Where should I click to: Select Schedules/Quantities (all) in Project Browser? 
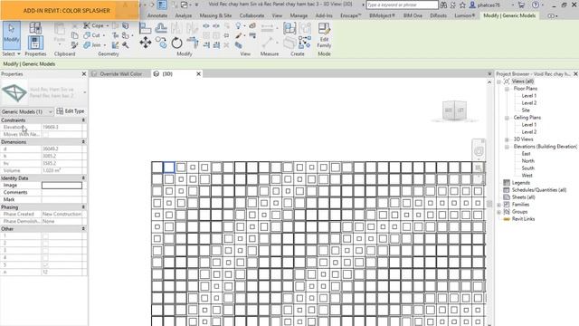tap(539, 190)
